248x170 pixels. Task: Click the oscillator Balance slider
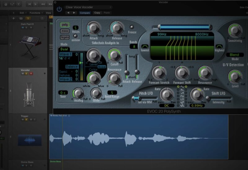[x=82, y=67]
